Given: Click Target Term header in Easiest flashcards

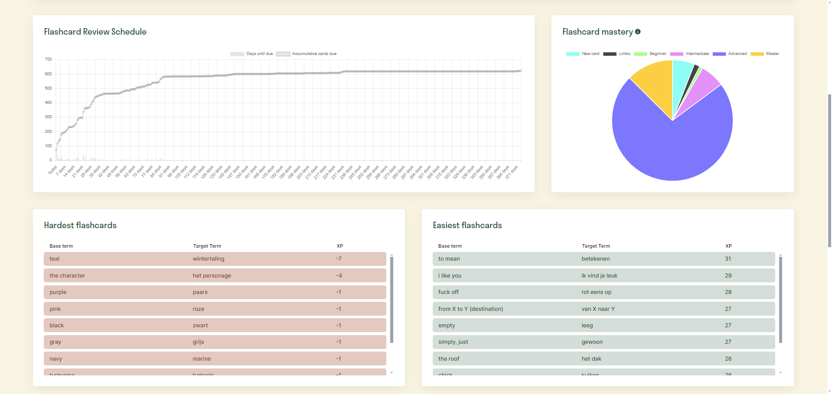Looking at the screenshot, I should [x=596, y=246].
